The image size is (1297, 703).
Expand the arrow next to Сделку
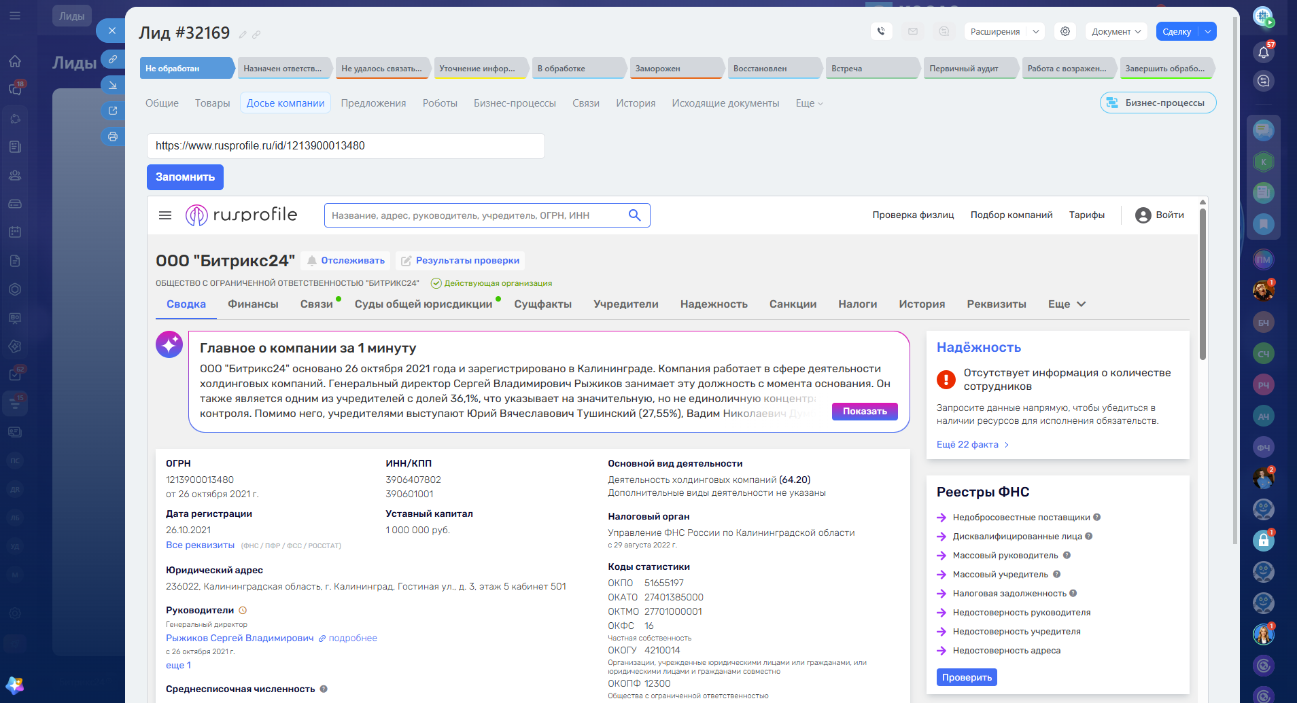pyautogui.click(x=1208, y=31)
